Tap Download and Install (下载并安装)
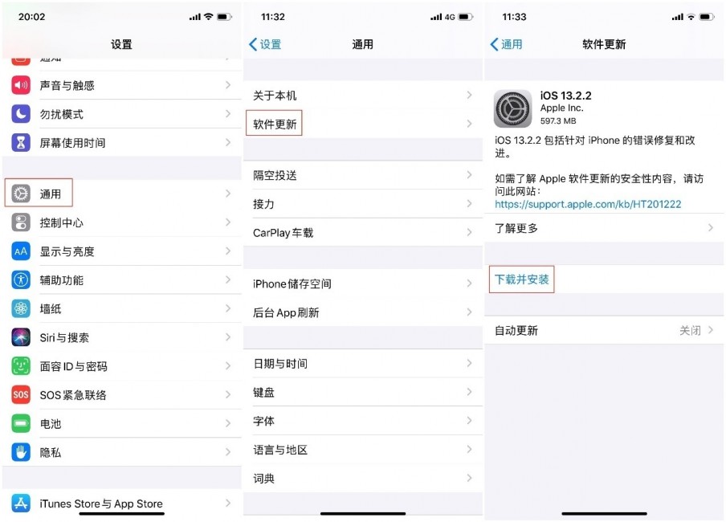The height and width of the screenshot is (522, 726). coord(522,279)
